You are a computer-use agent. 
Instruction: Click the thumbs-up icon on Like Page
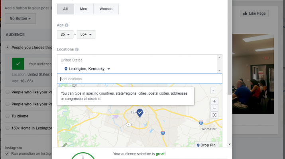coord(245,13)
